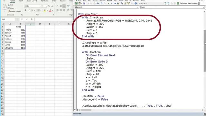The width and height of the screenshot is (206, 116).
Task: Select the Sales header cell
Action: (x=21, y=27)
